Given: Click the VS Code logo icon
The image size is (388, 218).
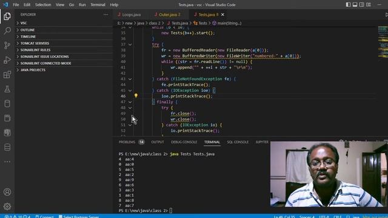Looking at the screenshot, I should pyautogui.click(x=5, y=4).
